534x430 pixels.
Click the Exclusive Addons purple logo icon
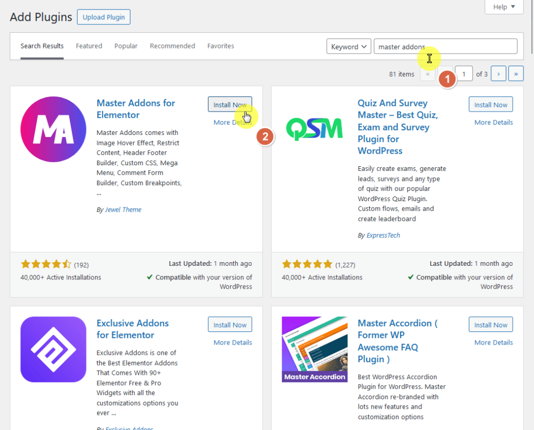click(x=54, y=349)
